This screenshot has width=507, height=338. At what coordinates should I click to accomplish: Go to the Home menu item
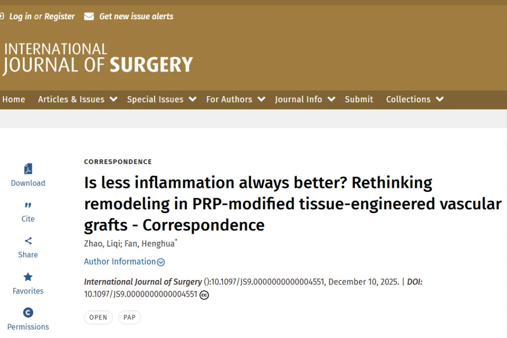(x=13, y=99)
